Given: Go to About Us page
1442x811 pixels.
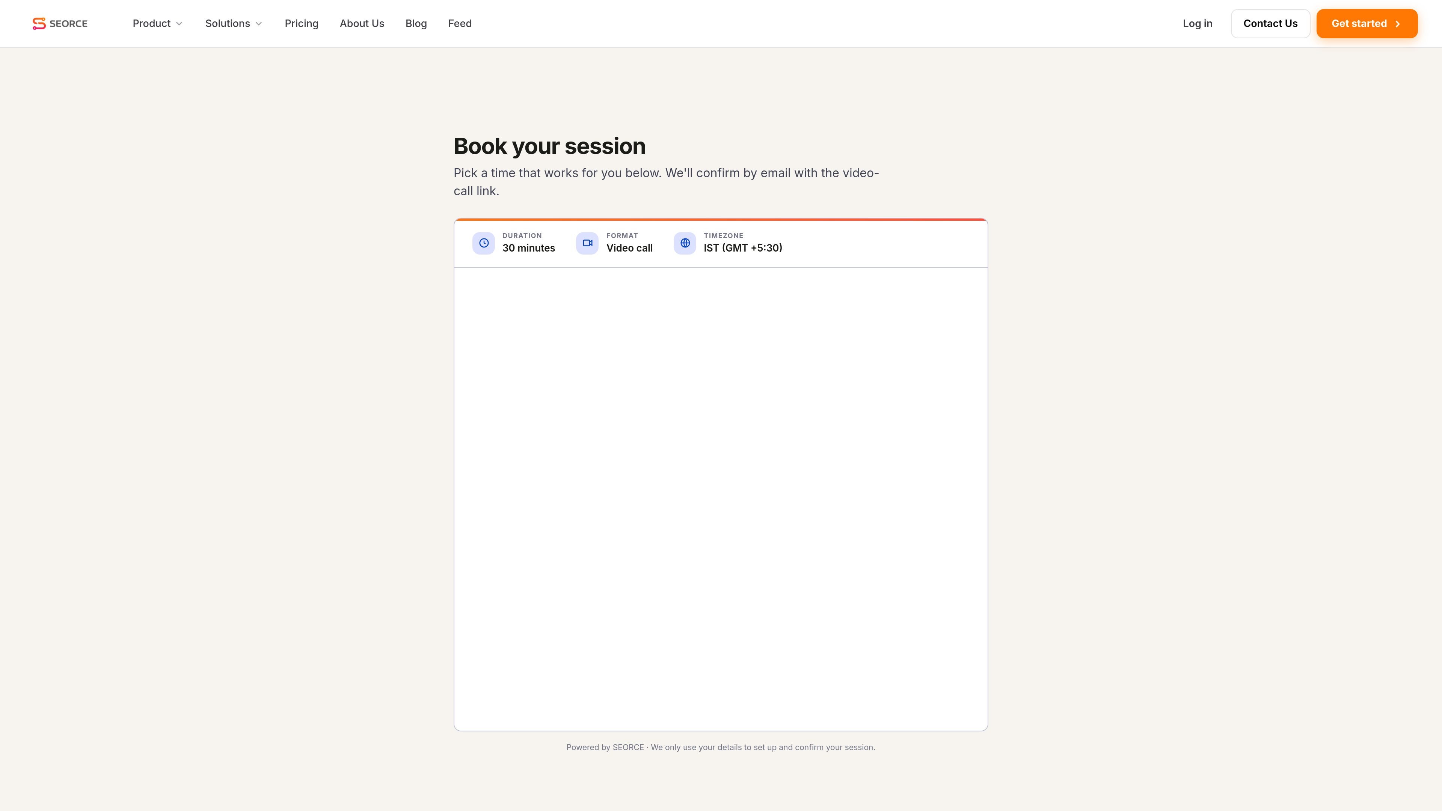Looking at the screenshot, I should 362,24.
